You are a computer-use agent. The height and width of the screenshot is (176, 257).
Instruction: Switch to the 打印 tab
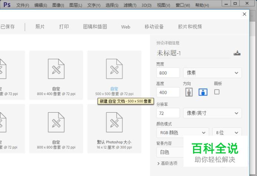pos(64,27)
